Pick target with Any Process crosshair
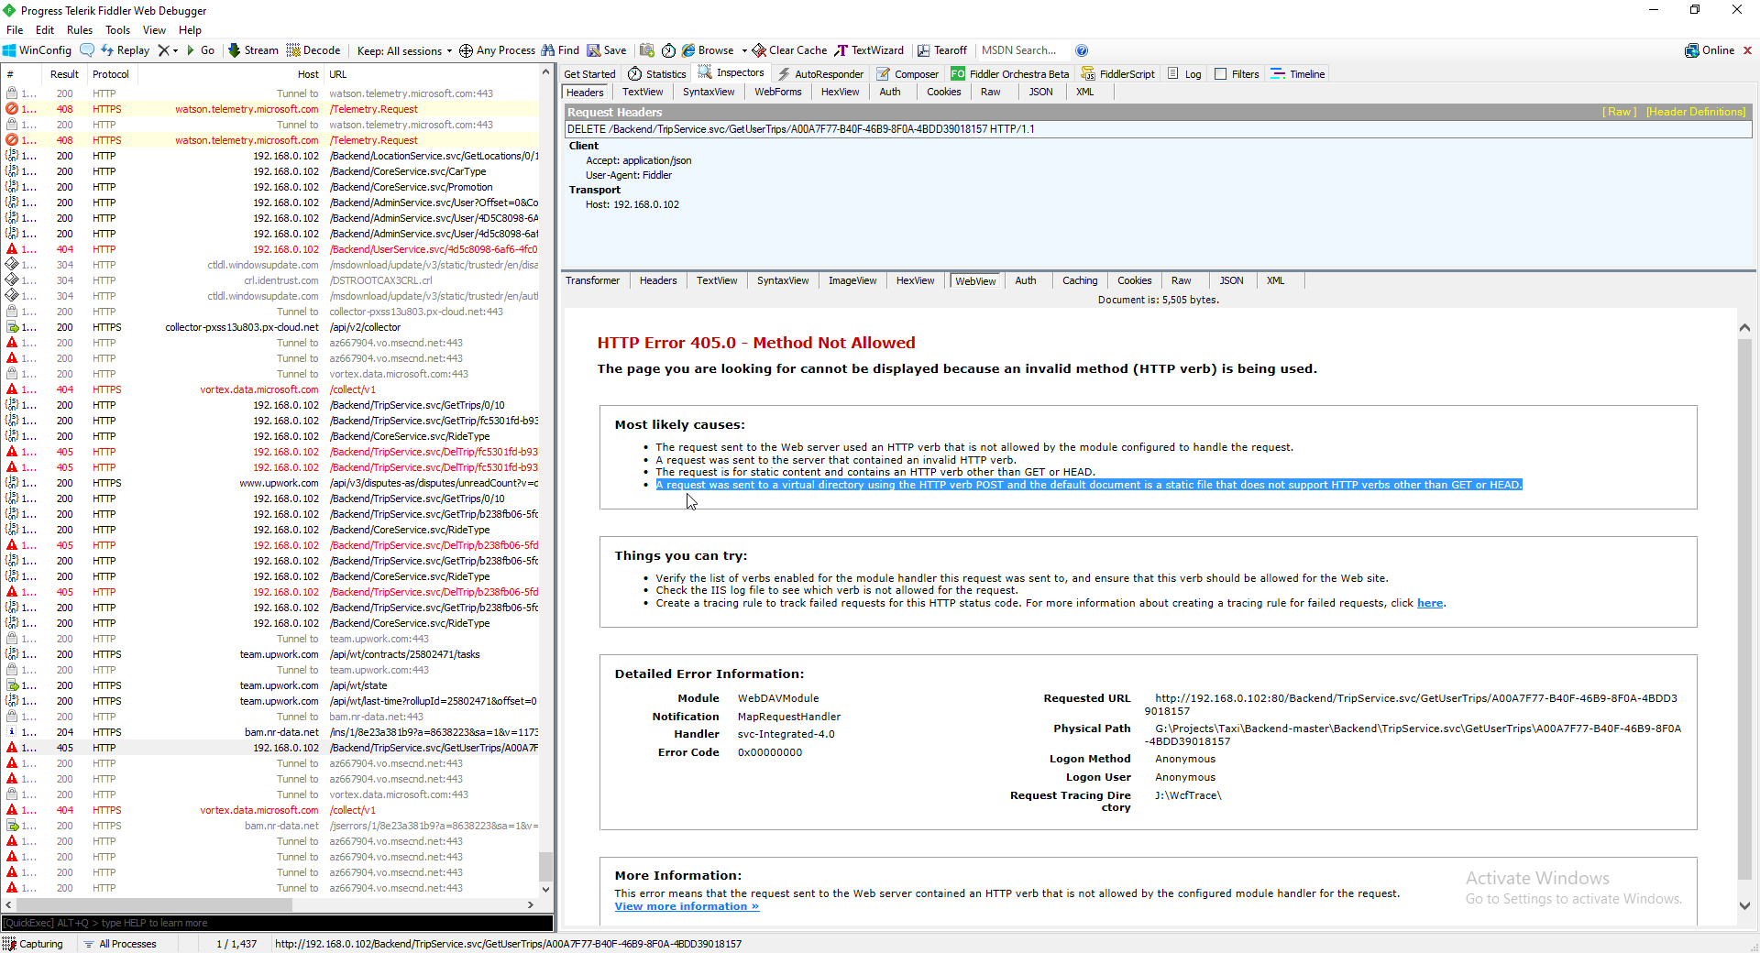The width and height of the screenshot is (1760, 953). click(x=497, y=50)
